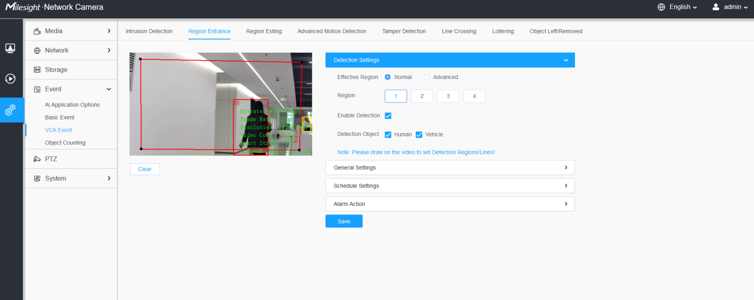Switch to Intrusion Detection tab
The height and width of the screenshot is (300, 754).
click(x=149, y=32)
